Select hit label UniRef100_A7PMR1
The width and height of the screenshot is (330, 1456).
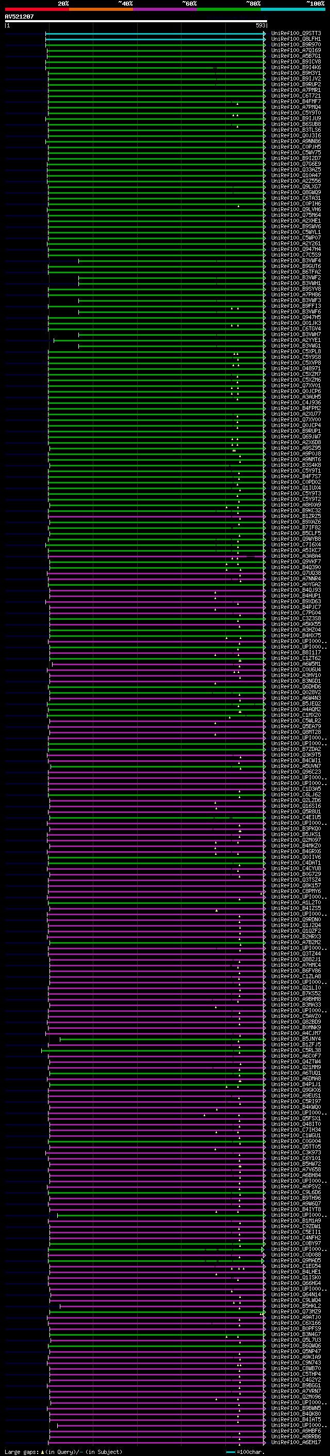pyautogui.click(x=296, y=90)
